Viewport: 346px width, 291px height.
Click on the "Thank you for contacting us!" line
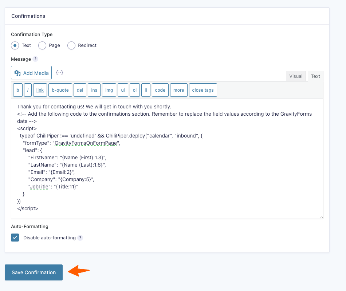(94, 107)
